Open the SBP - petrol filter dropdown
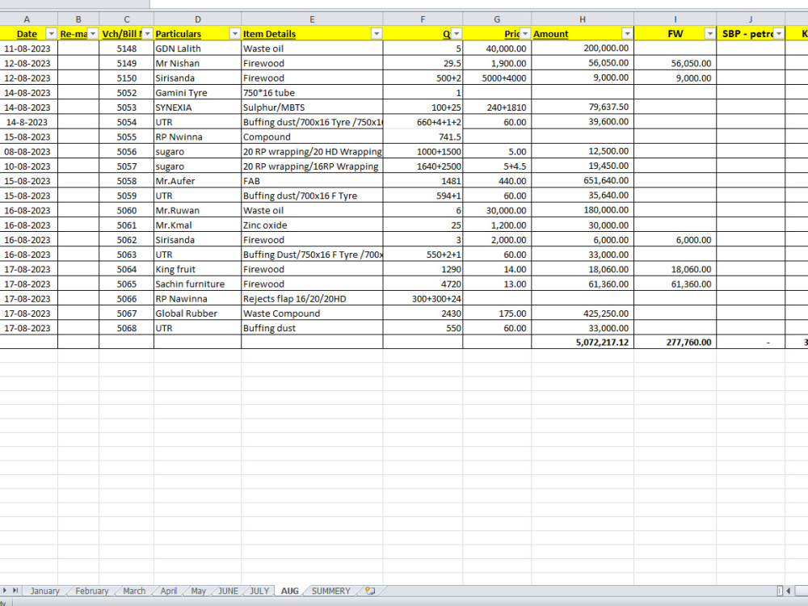This screenshot has width=808, height=606. (779, 33)
